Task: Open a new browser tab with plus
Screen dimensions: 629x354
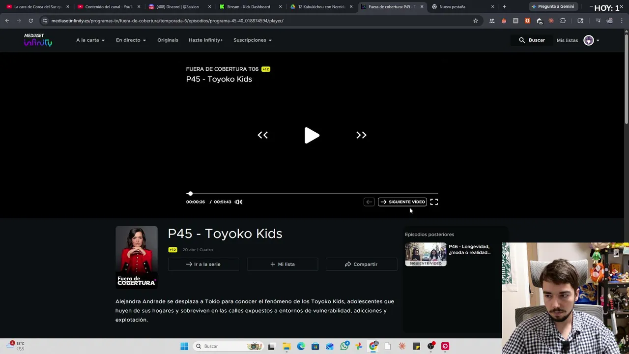Action: tap(504, 7)
